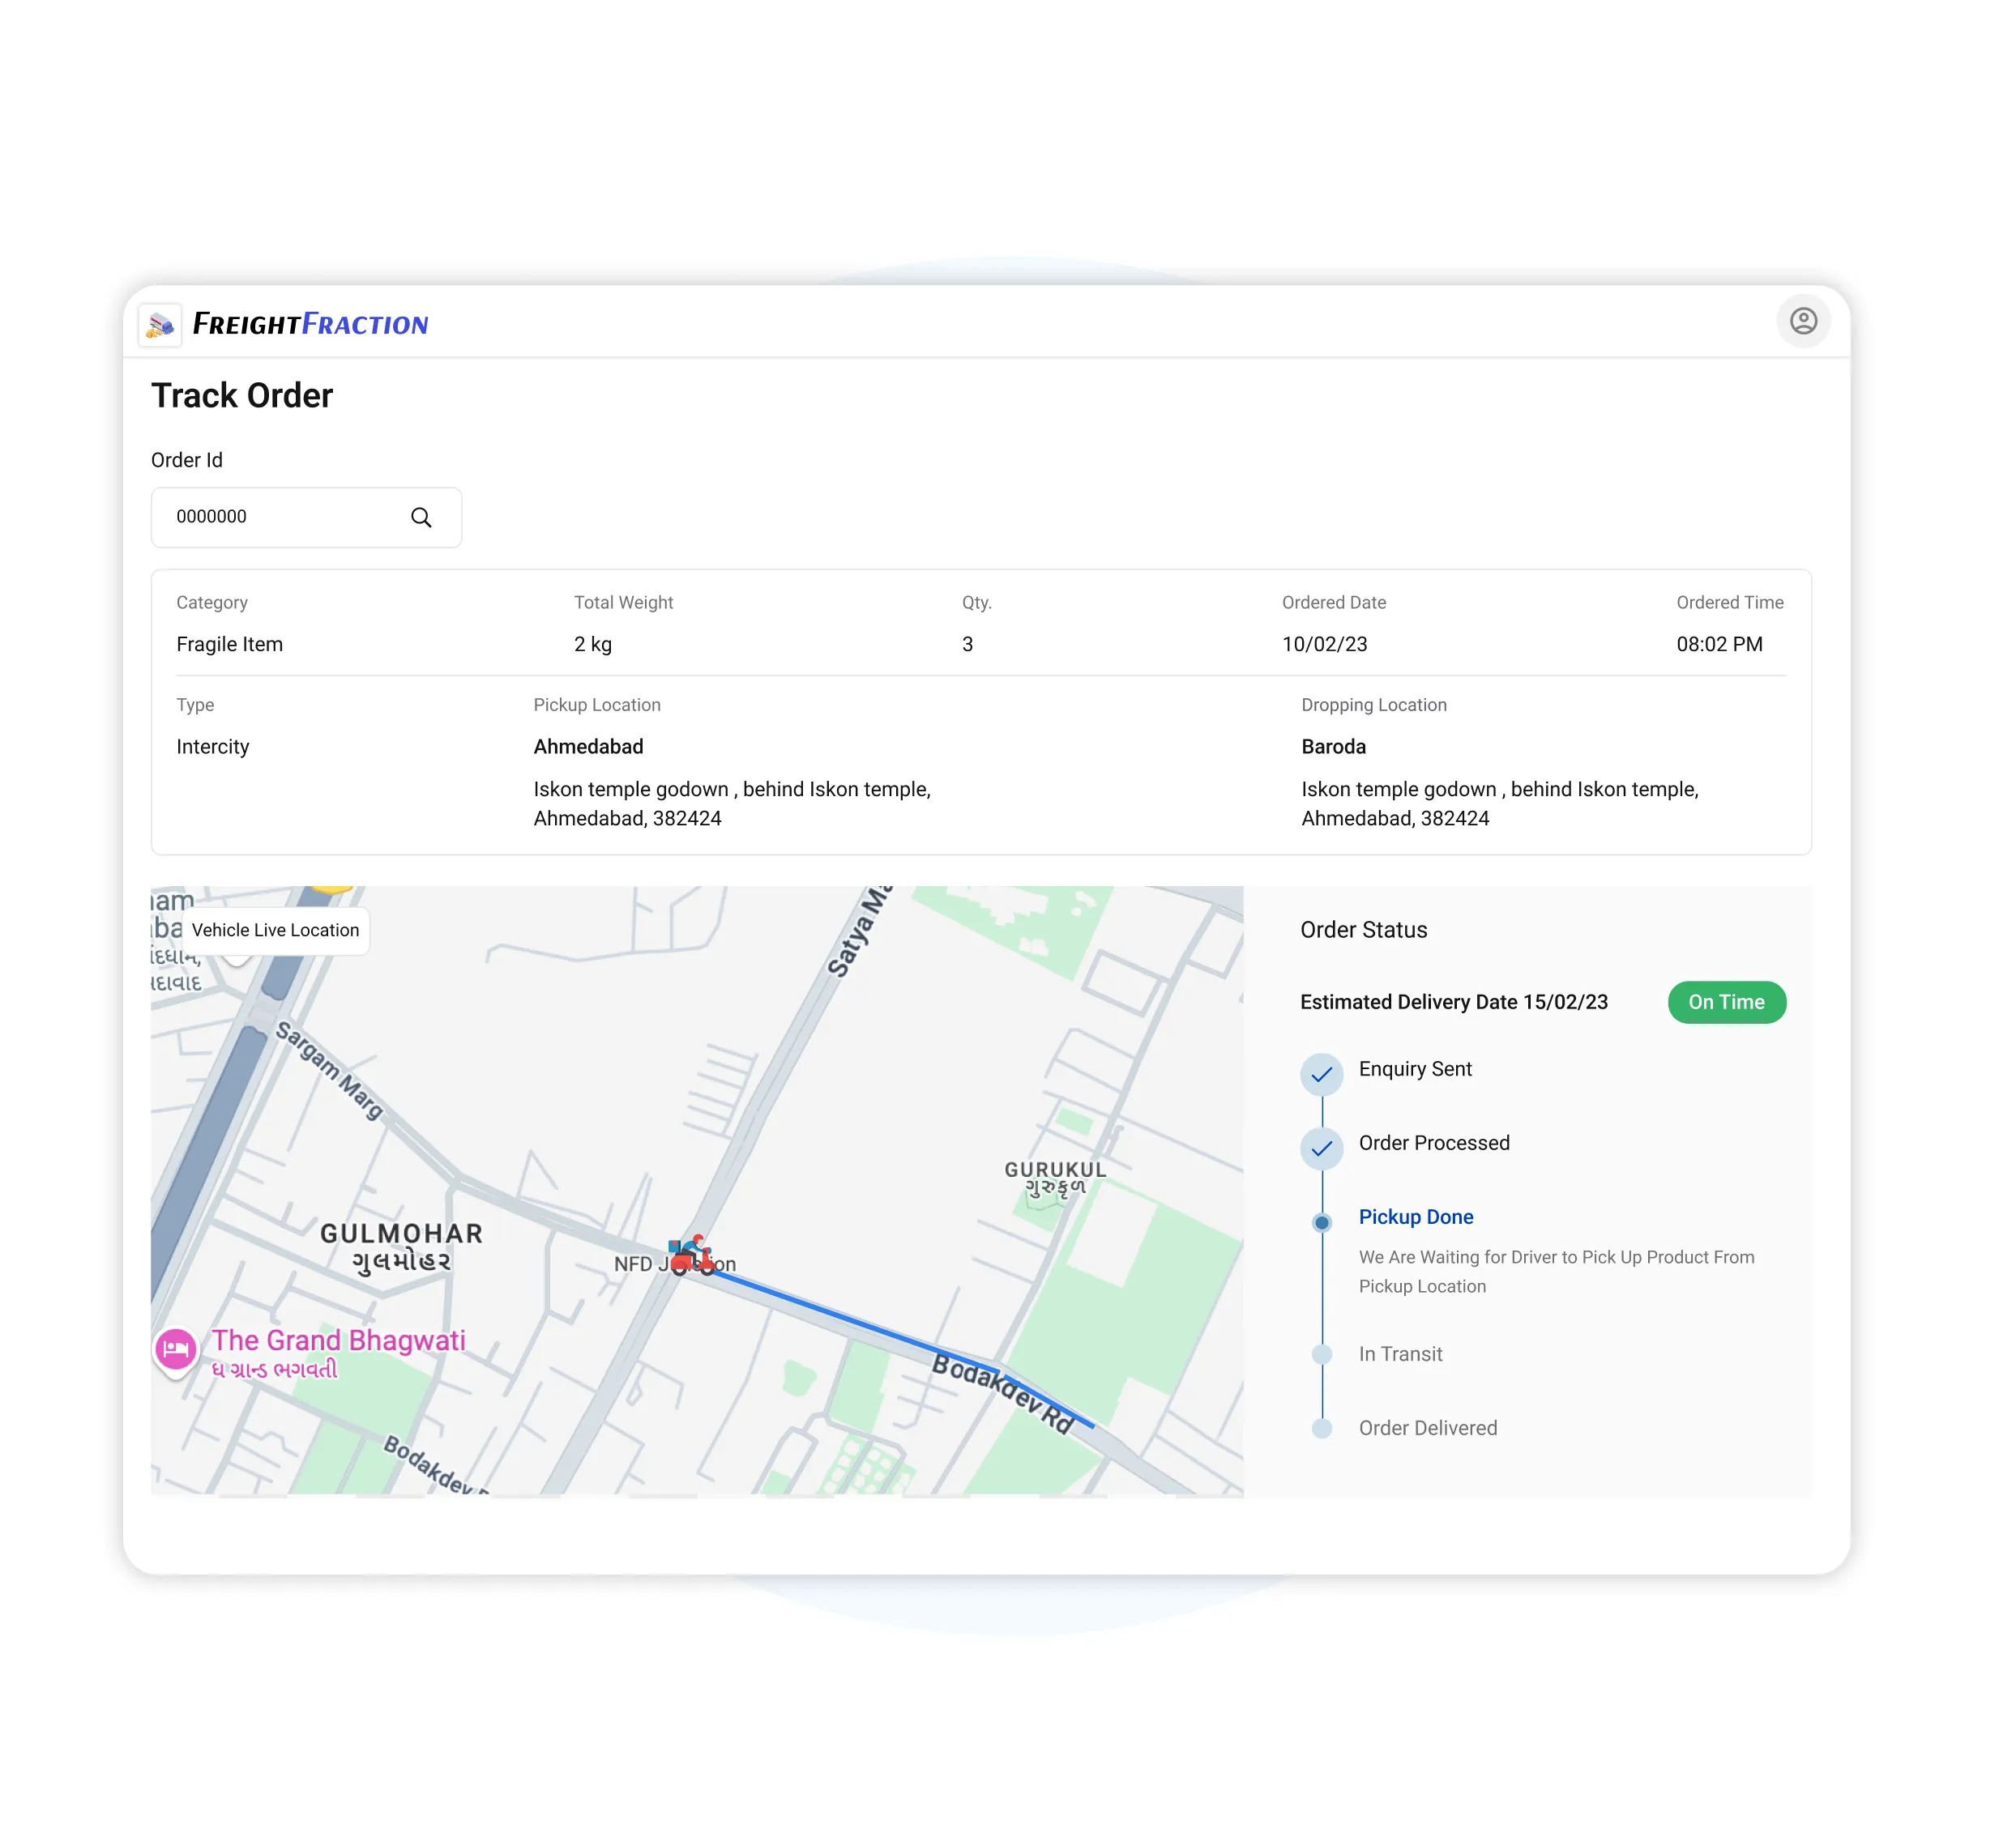Click the 'Baroda' dropping location name
The image size is (2016, 1824).
1333,747
